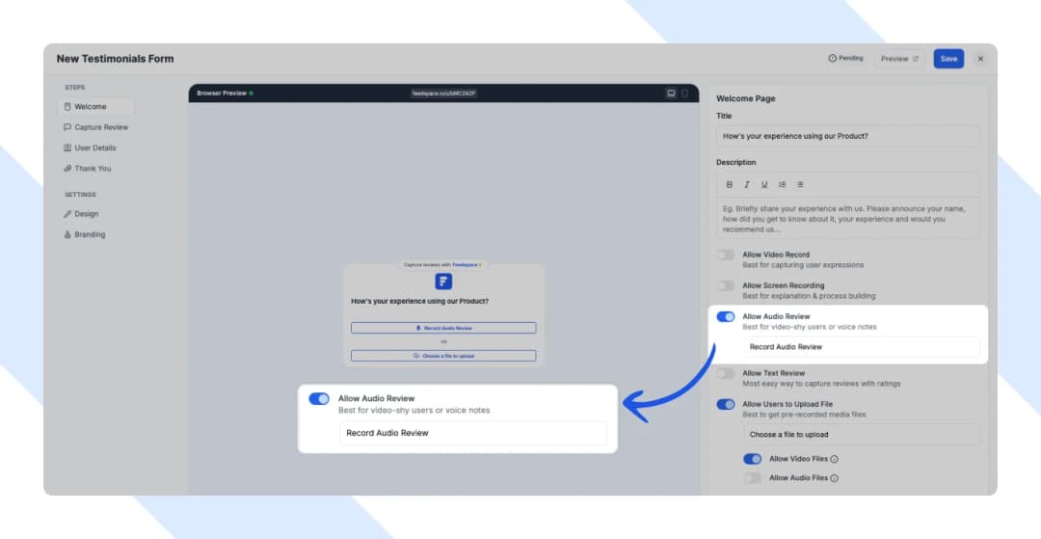Viewport: 1041px width, 539px height.
Task: Click the preview URL in Browser Preview bar
Action: click(443, 94)
